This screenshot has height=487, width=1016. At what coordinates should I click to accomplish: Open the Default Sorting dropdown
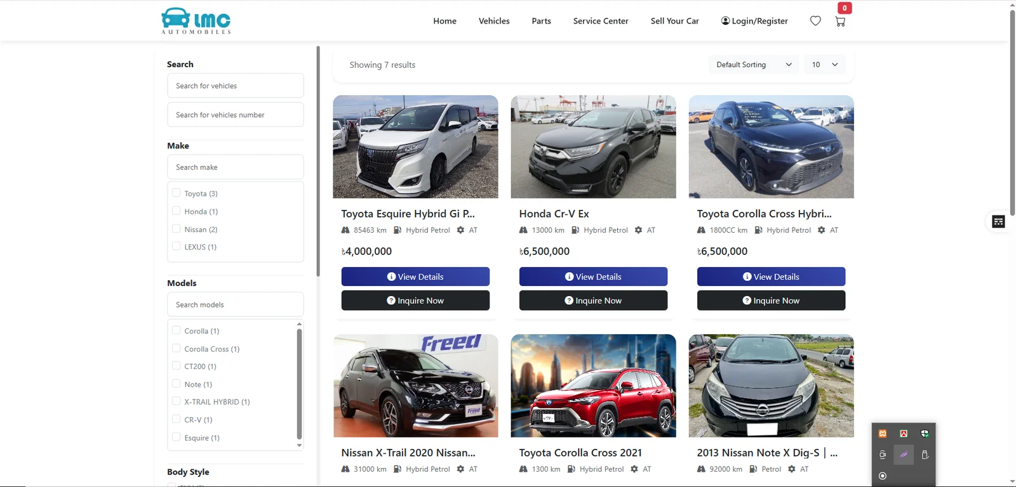coord(754,65)
